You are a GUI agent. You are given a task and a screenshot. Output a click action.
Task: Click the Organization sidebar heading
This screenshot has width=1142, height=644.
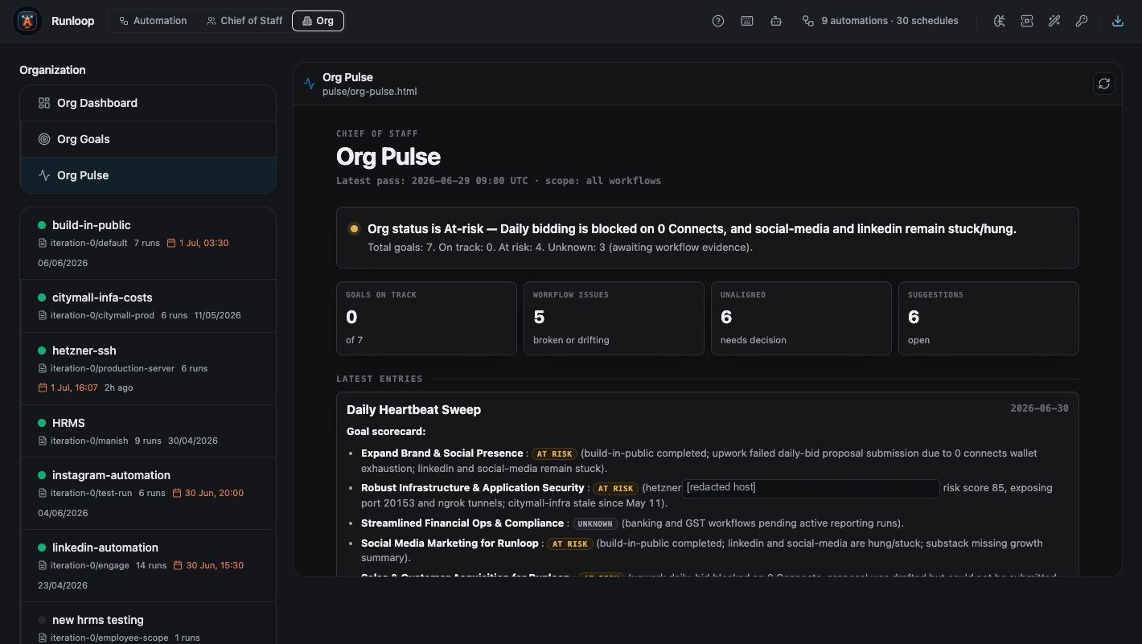pyautogui.click(x=52, y=70)
